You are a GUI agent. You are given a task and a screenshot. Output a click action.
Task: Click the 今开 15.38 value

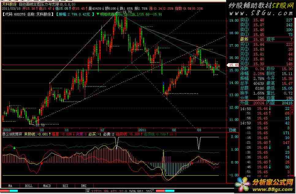(287, 79)
